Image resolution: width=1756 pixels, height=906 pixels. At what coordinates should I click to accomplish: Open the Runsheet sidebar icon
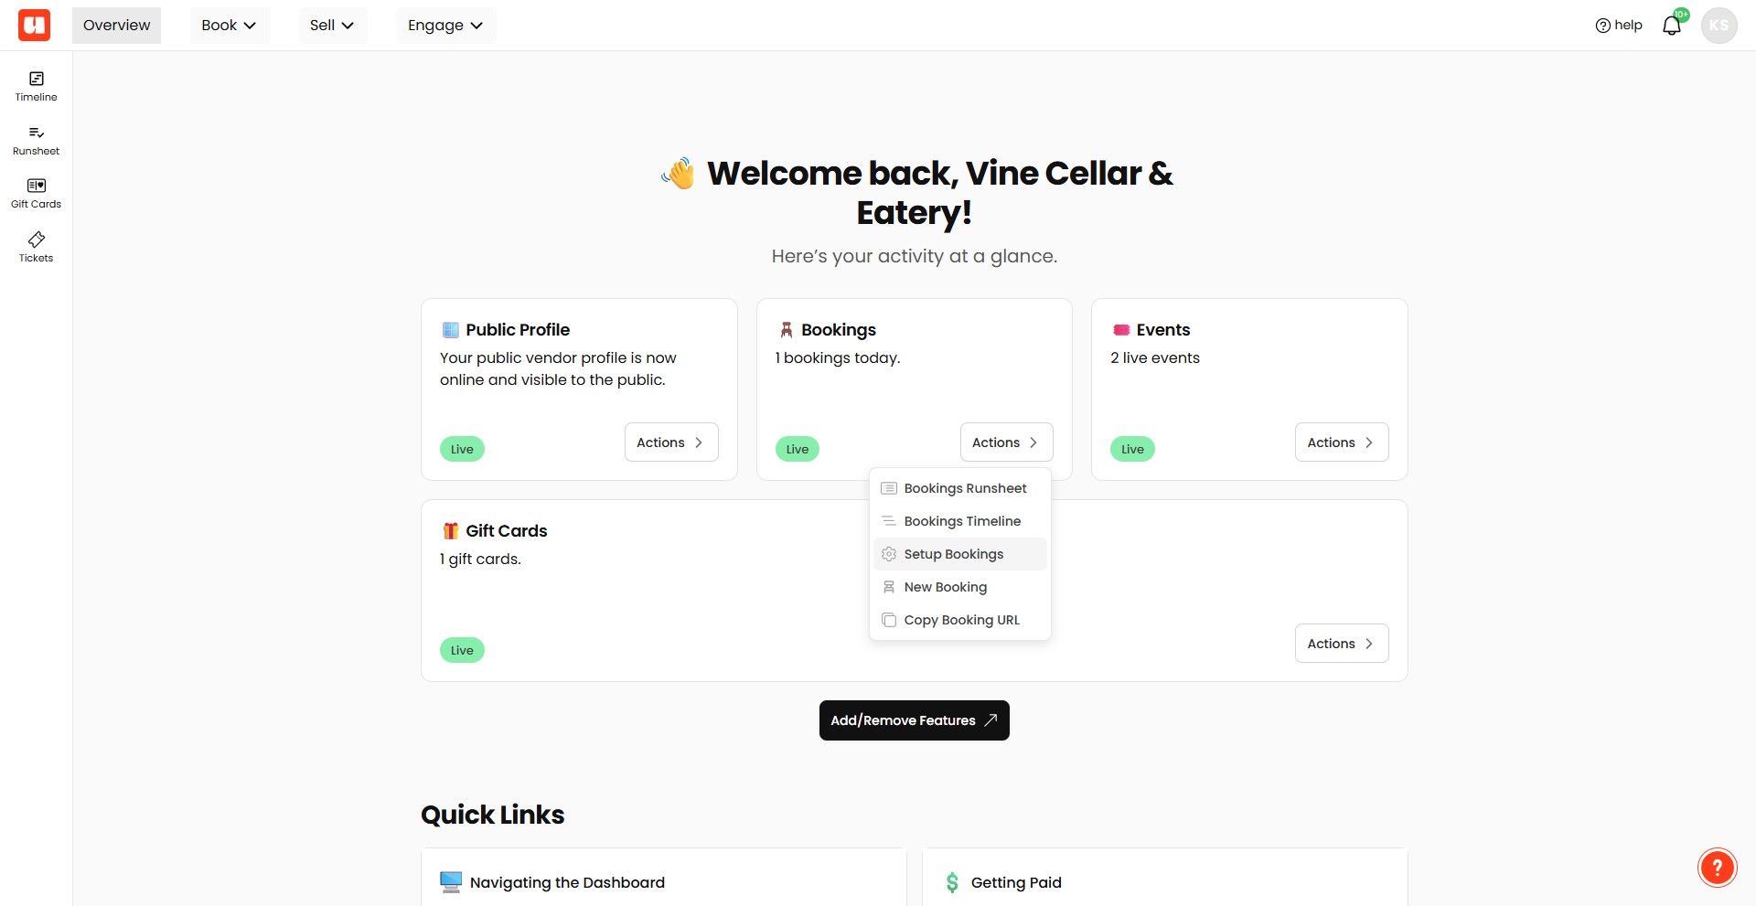[36, 141]
